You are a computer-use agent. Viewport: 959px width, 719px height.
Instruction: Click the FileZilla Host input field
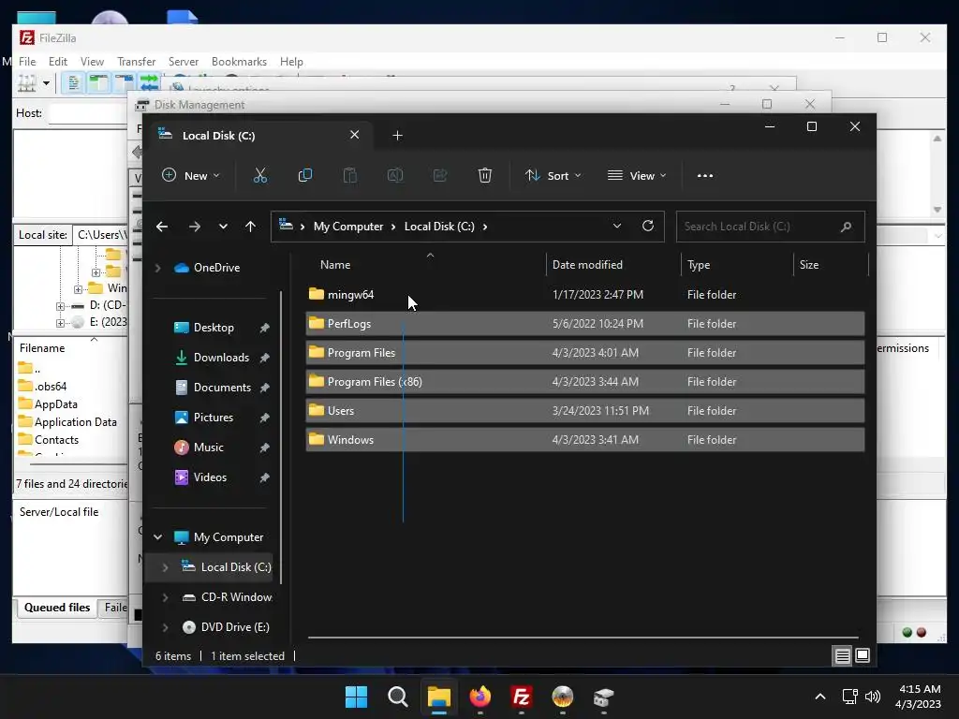pos(89,113)
